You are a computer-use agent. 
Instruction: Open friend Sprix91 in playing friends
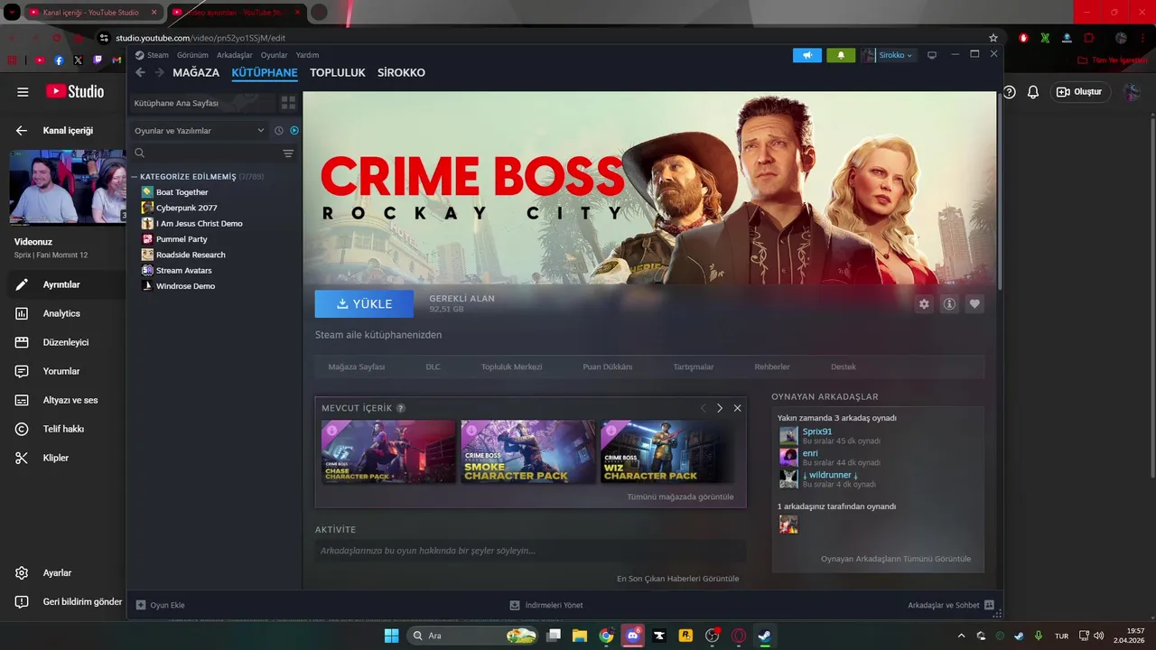click(817, 432)
